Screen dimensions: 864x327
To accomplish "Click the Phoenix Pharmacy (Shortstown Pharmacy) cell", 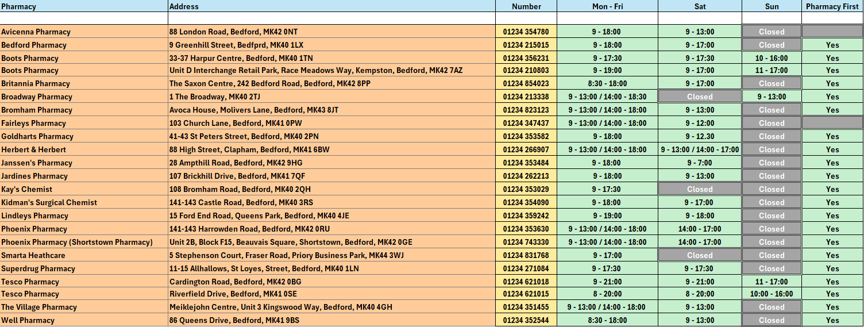I will click(84, 242).
